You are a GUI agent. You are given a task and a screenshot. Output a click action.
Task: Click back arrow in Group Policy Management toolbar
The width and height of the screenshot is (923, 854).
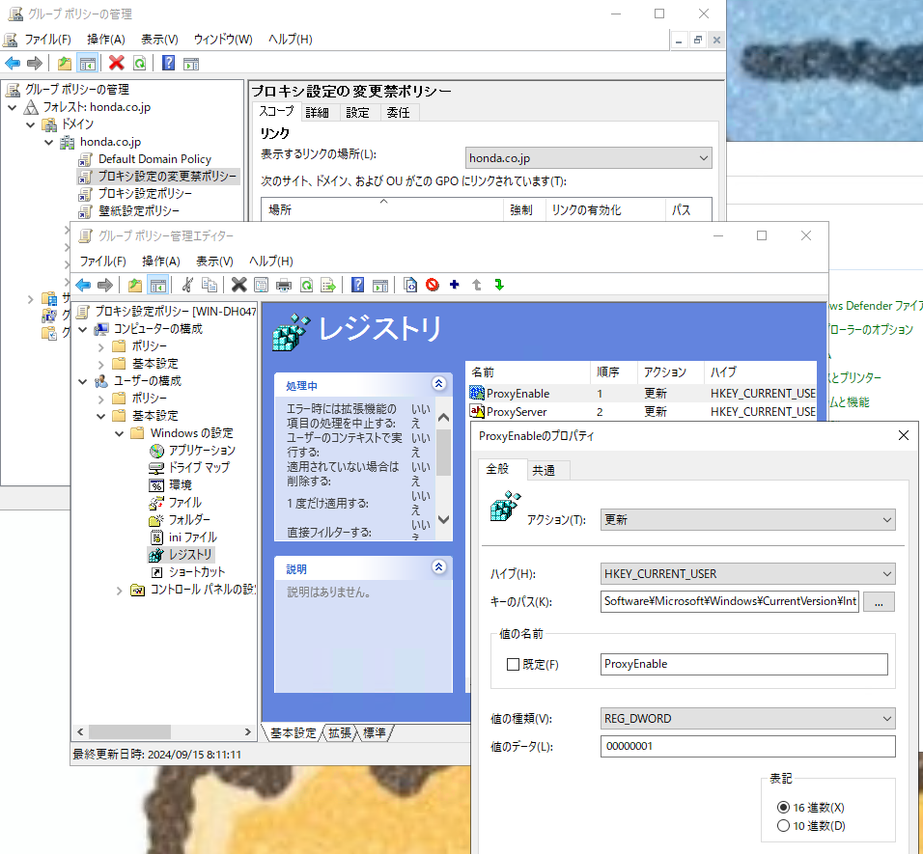pos(13,63)
